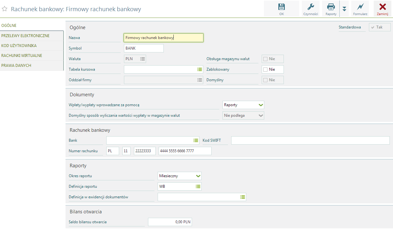Image resolution: width=393 pixels, height=229 pixels.
Task: Open the KOD UŻYTKOWNIKA tab
Action: [x=32, y=45]
